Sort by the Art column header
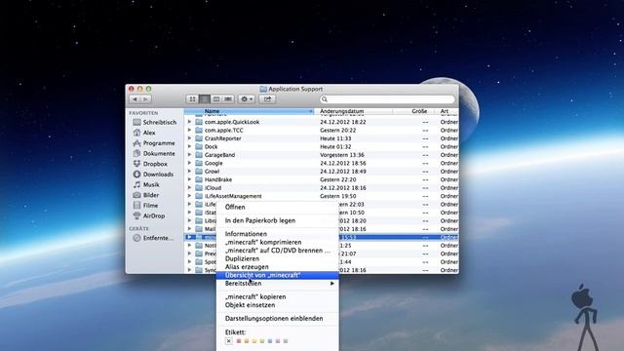Screen dimensions: 624x351 [x=447, y=111]
